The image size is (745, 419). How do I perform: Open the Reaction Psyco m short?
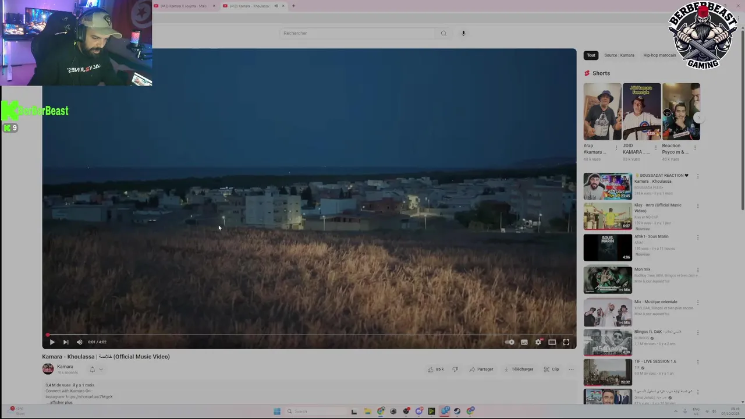coord(681,112)
